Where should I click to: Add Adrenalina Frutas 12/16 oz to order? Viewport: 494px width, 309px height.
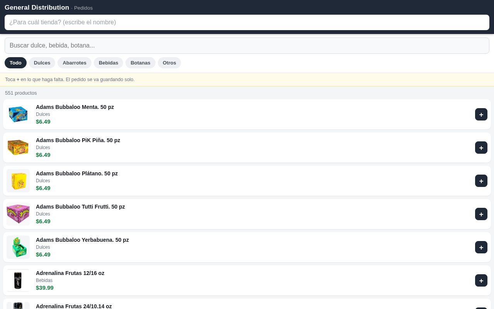pyautogui.click(x=481, y=280)
